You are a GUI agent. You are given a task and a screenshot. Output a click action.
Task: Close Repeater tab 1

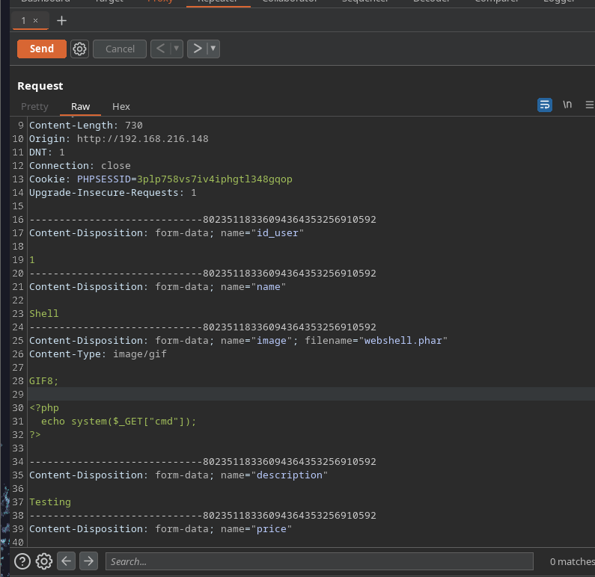coord(36,20)
